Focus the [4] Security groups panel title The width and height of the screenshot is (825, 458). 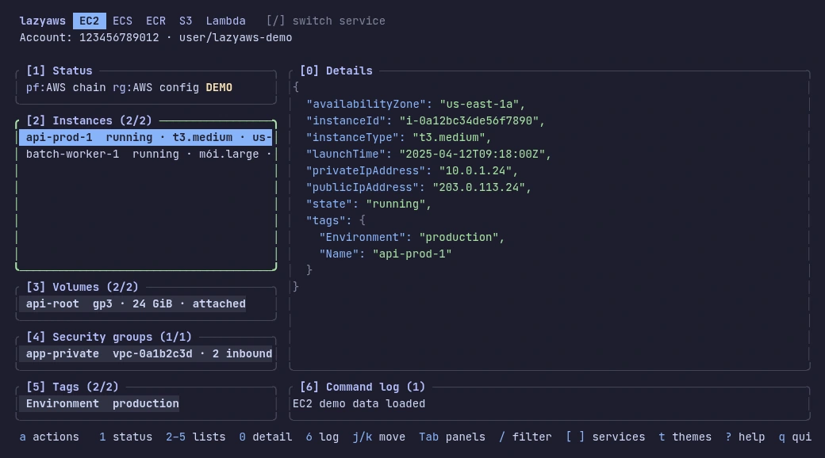point(109,337)
